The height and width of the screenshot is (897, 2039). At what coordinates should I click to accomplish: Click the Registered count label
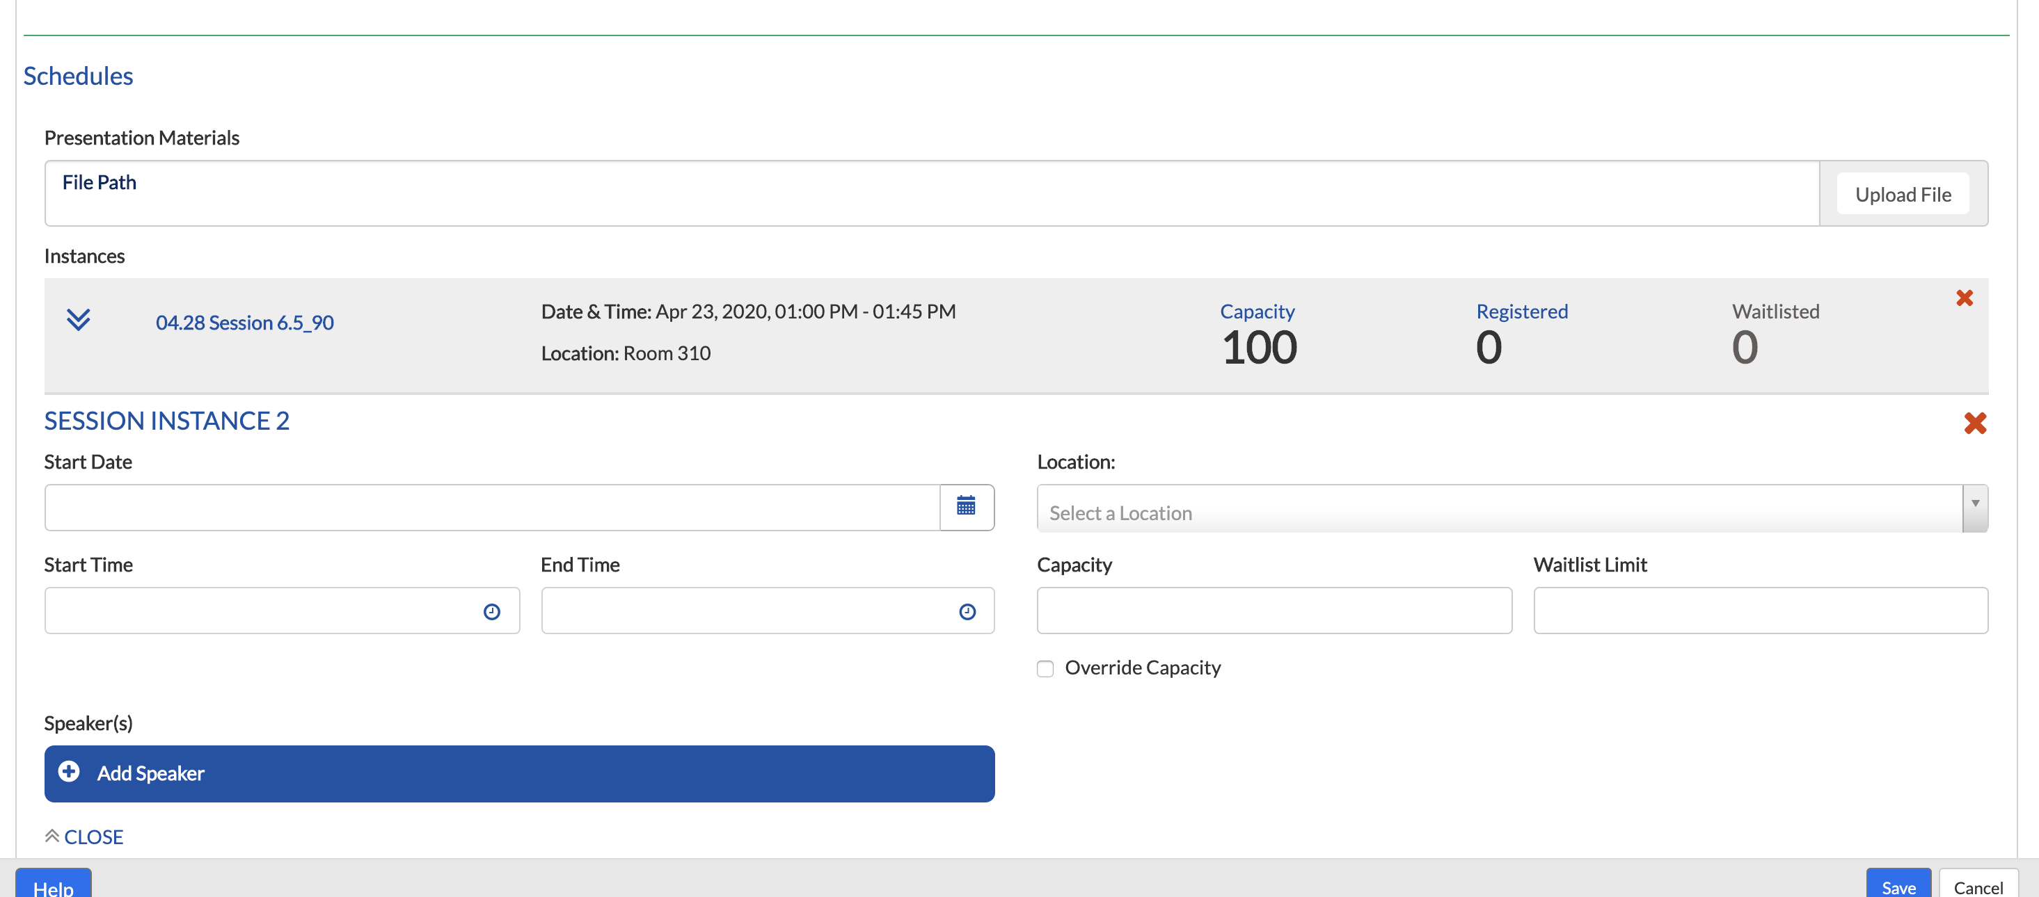click(x=1521, y=312)
